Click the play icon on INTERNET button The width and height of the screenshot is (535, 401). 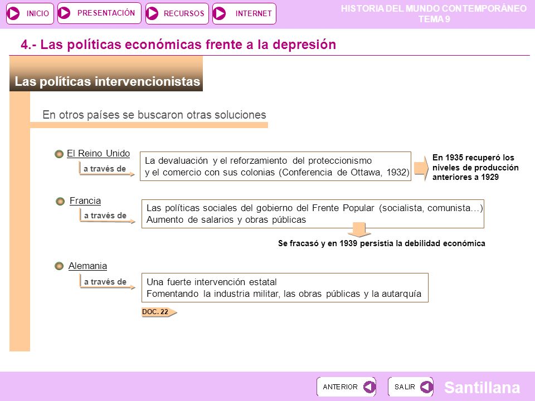click(x=220, y=13)
